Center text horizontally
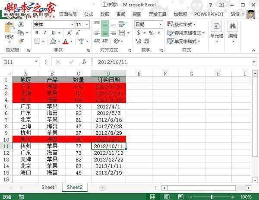This screenshot has height=200, width=259. tap(105, 33)
